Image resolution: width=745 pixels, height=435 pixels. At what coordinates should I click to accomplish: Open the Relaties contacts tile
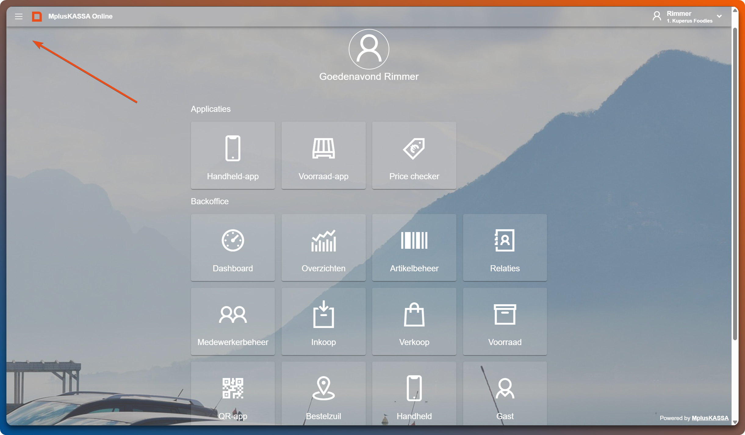pos(505,248)
